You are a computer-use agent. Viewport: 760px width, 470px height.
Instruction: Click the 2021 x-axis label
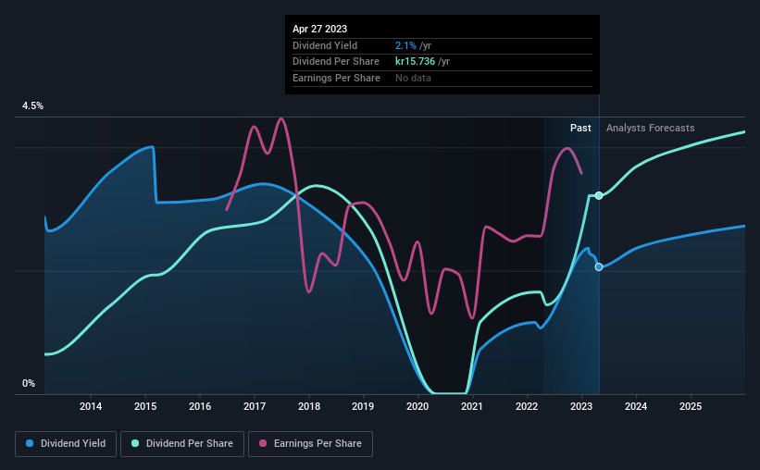[x=471, y=406]
